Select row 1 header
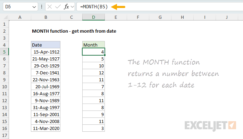This screenshot has width=243, height=139. pyautogui.click(x=4, y=24)
